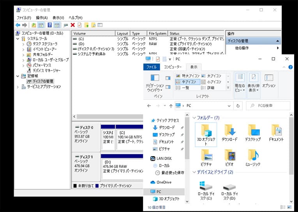Click the red X delete toolbar icon
Viewport: 298px width, 212px height.
pyautogui.click(x=72, y=25)
